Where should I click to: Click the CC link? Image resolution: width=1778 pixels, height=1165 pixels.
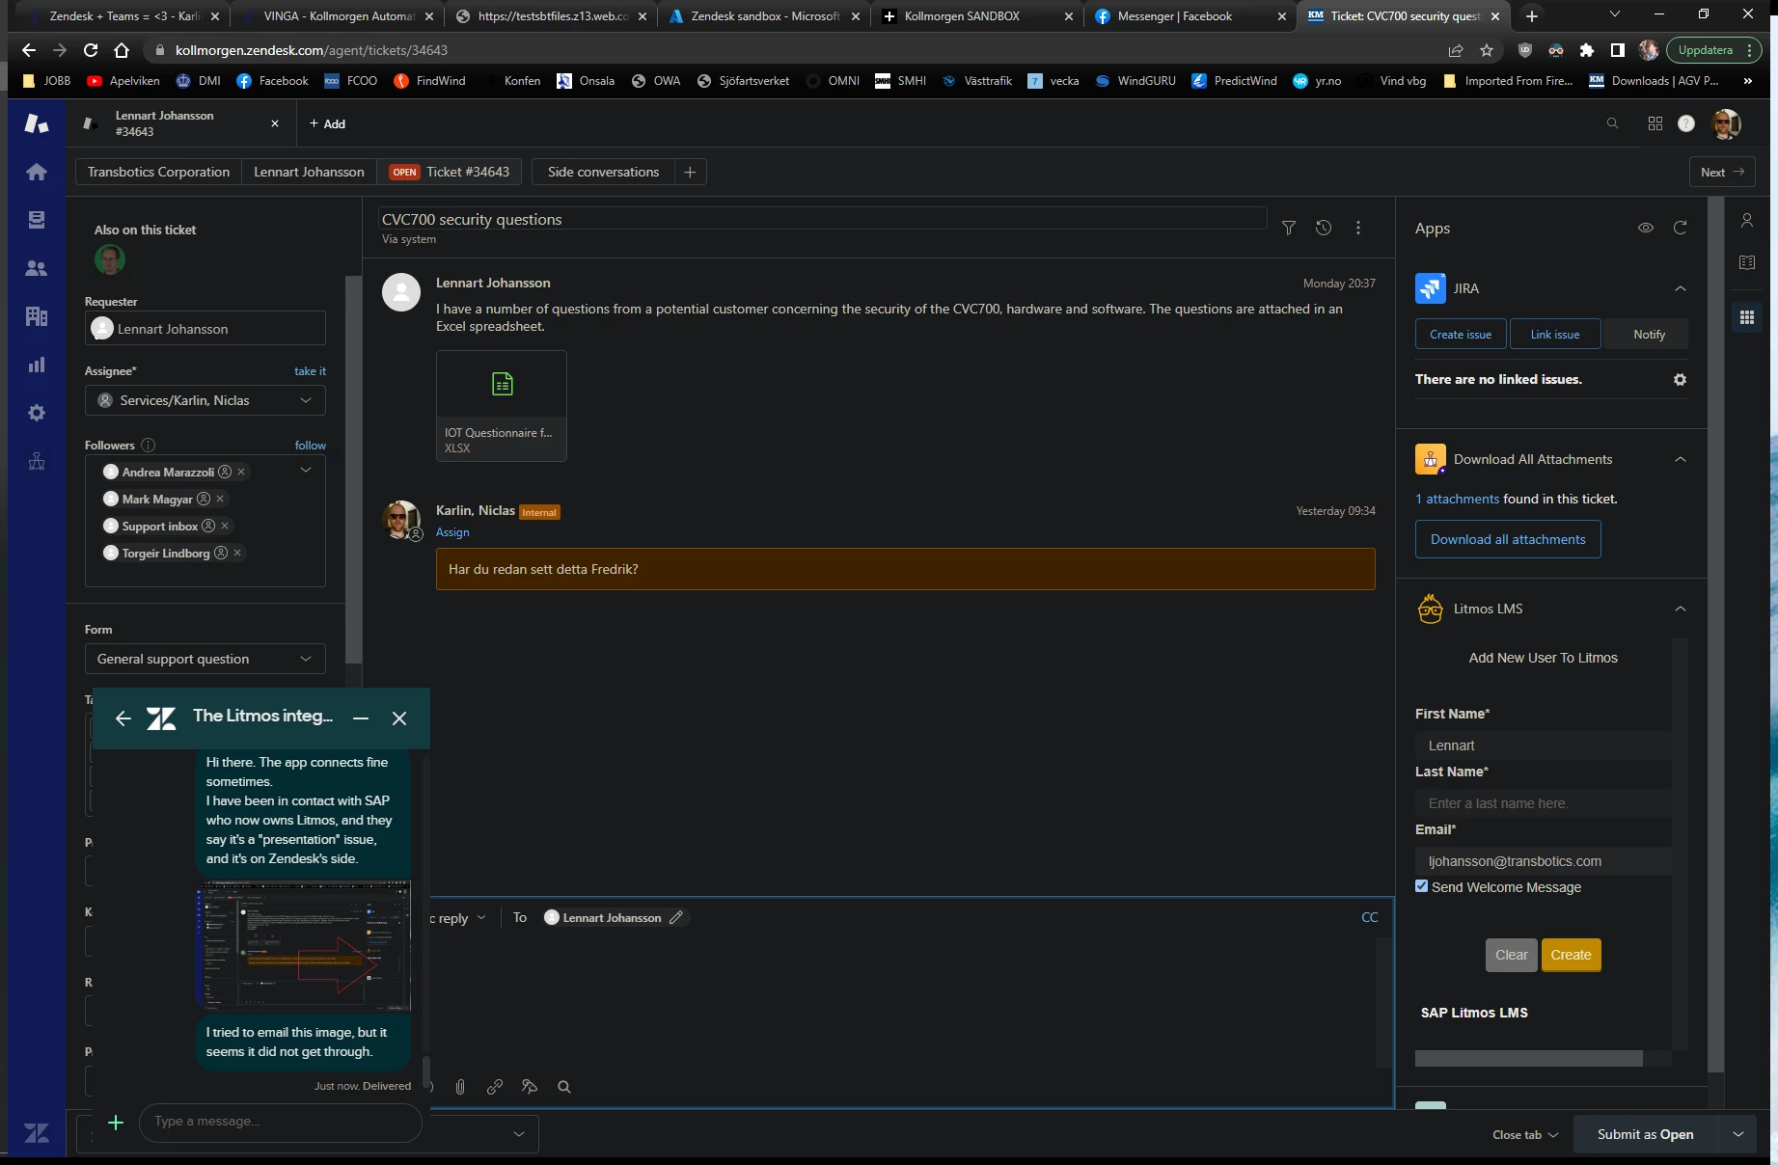(1369, 917)
